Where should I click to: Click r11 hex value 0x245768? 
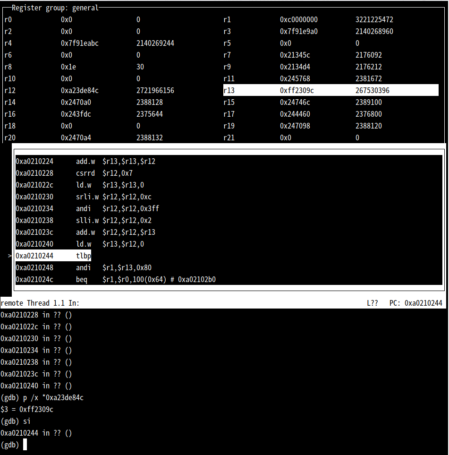(x=295, y=78)
